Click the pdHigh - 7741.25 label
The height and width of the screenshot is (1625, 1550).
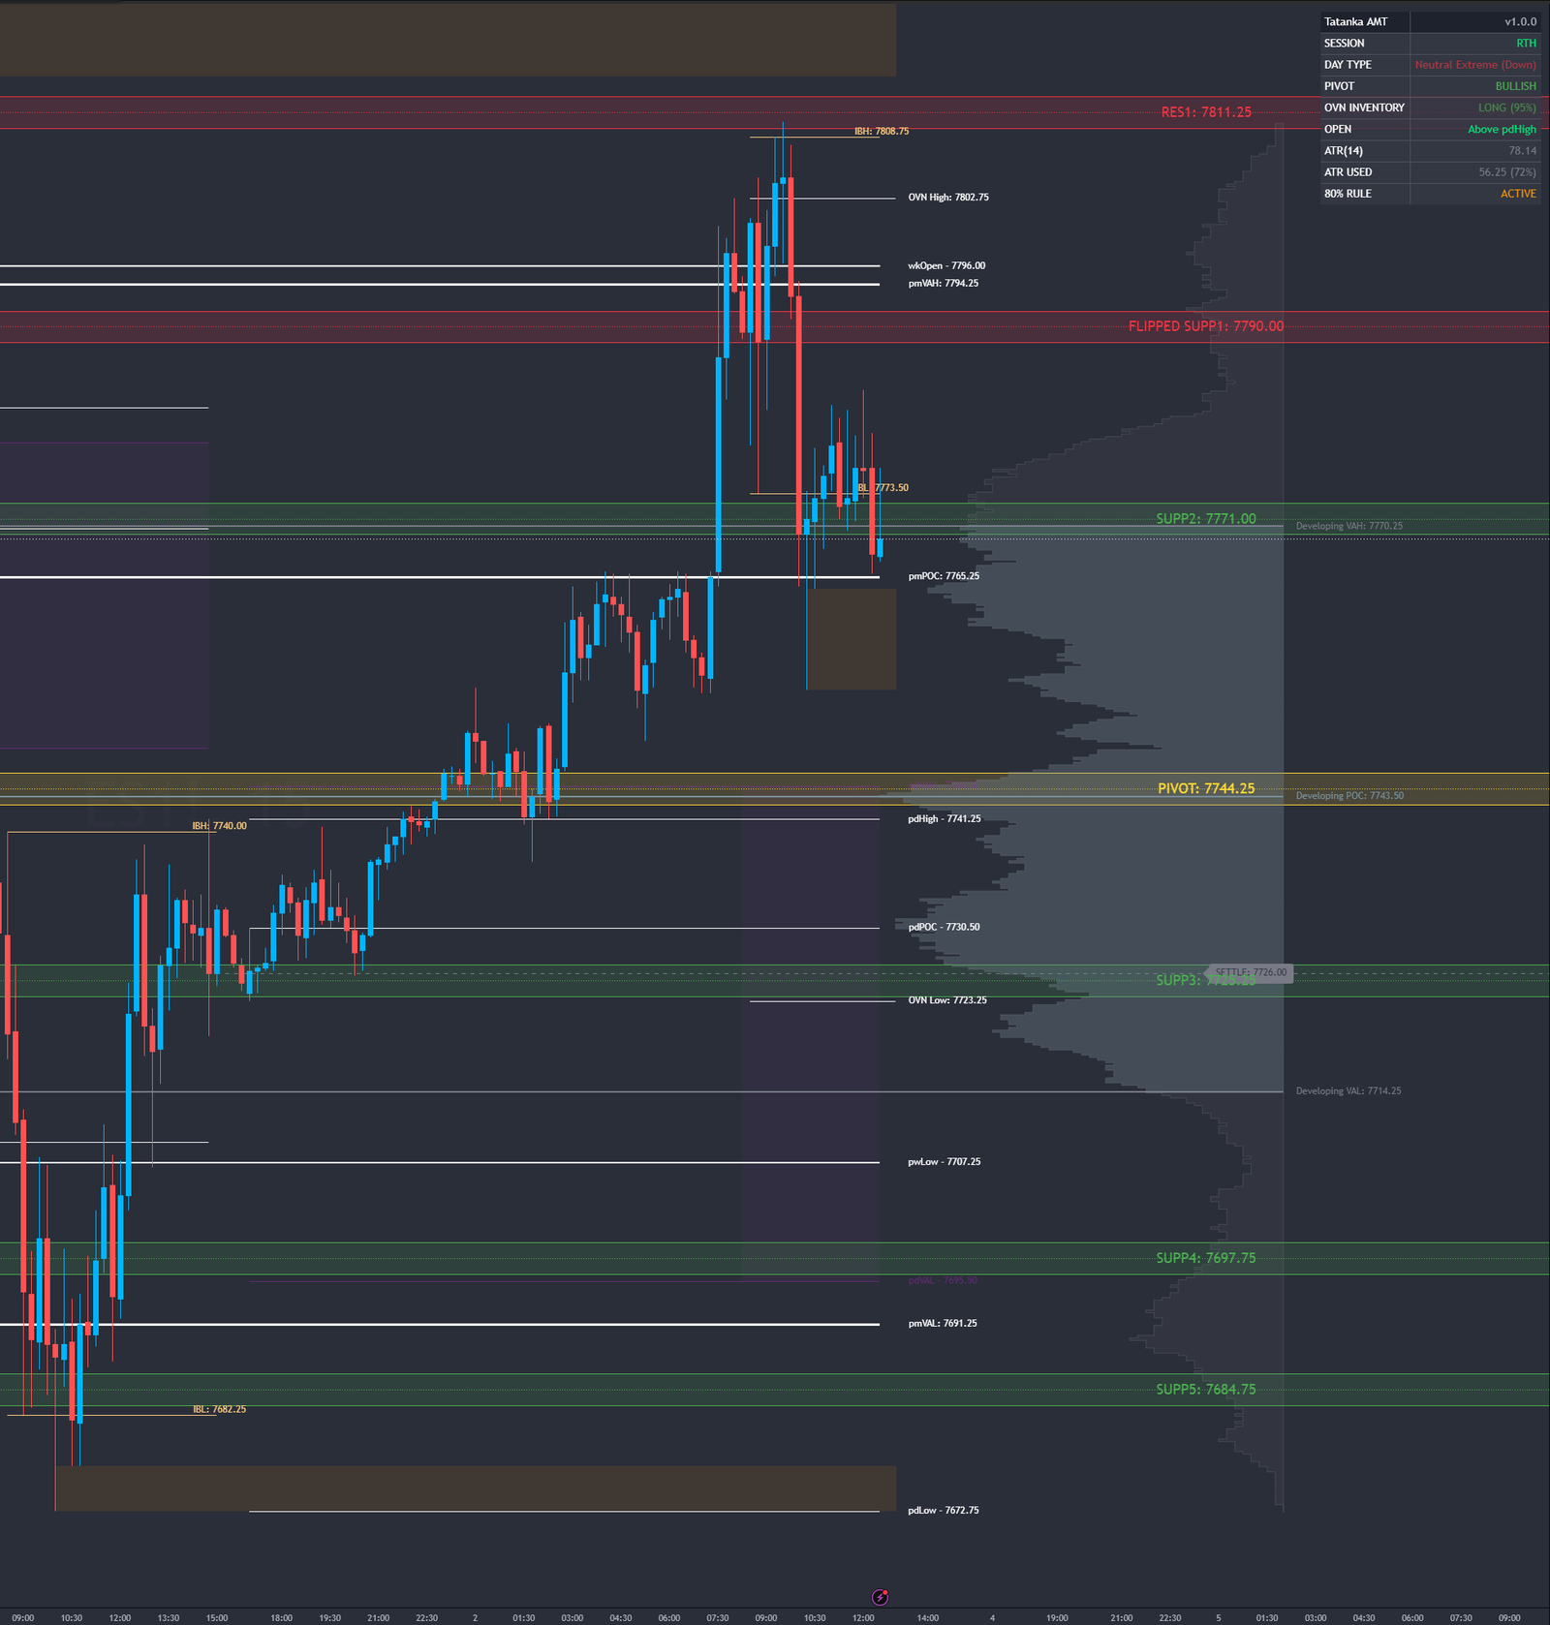click(x=945, y=819)
